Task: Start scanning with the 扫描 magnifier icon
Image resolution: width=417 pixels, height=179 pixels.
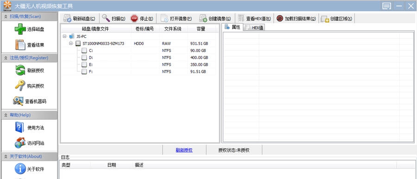Action: coord(106,19)
